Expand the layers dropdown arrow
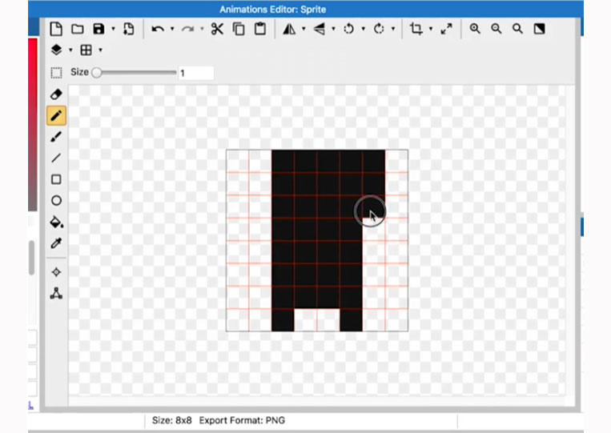The width and height of the screenshot is (611, 433). point(70,50)
